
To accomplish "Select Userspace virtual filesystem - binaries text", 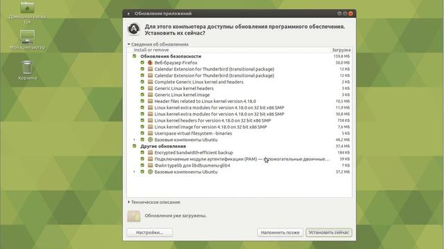I will pyautogui.click(x=193, y=133).
